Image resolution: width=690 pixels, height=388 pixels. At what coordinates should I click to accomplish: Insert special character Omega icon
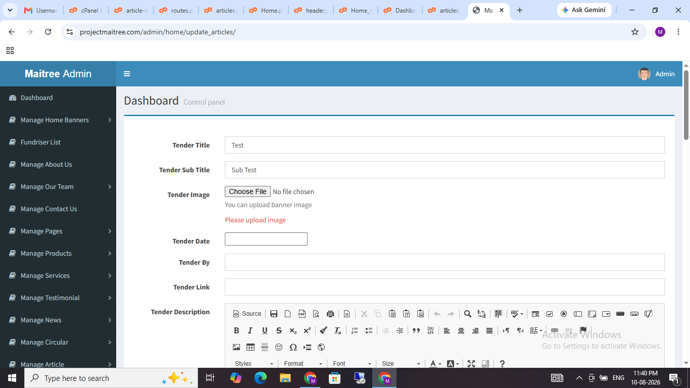click(293, 347)
